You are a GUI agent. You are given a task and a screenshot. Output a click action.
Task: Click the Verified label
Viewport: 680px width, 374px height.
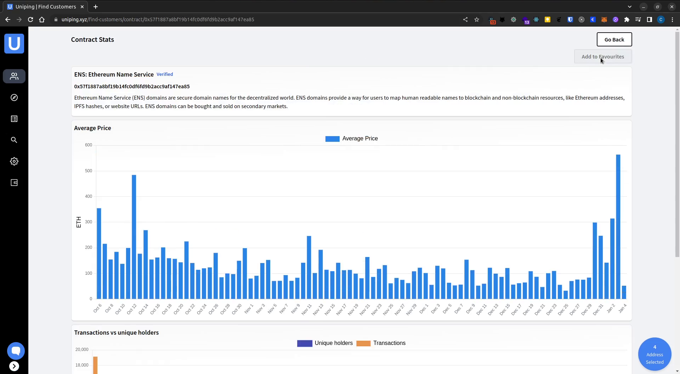click(165, 74)
